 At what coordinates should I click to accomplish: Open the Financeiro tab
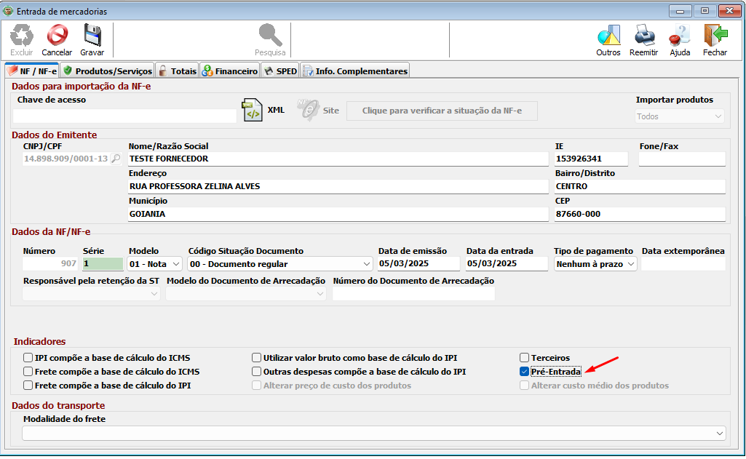coord(230,71)
